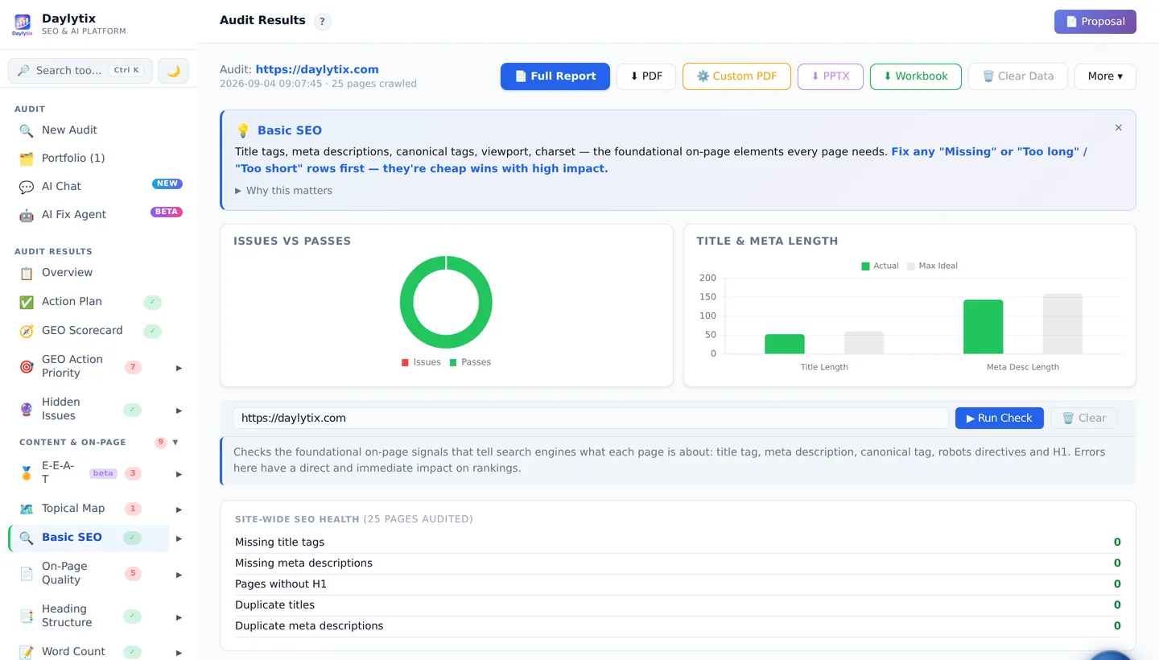Collapse the Content & On-Page section arrow
This screenshot has width=1159, height=660.
click(x=175, y=442)
